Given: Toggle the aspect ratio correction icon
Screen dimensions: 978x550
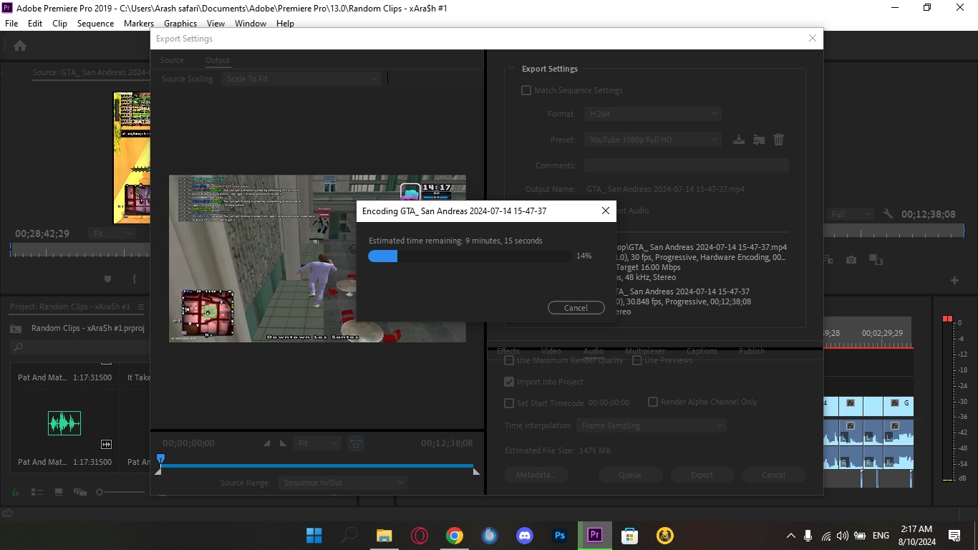Looking at the screenshot, I should tap(355, 443).
